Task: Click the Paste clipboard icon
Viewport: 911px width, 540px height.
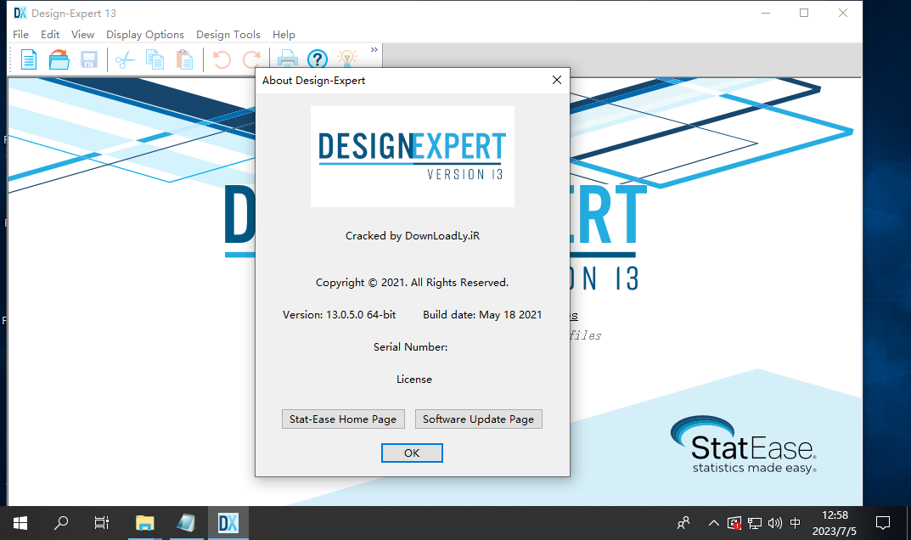Action: (x=185, y=59)
